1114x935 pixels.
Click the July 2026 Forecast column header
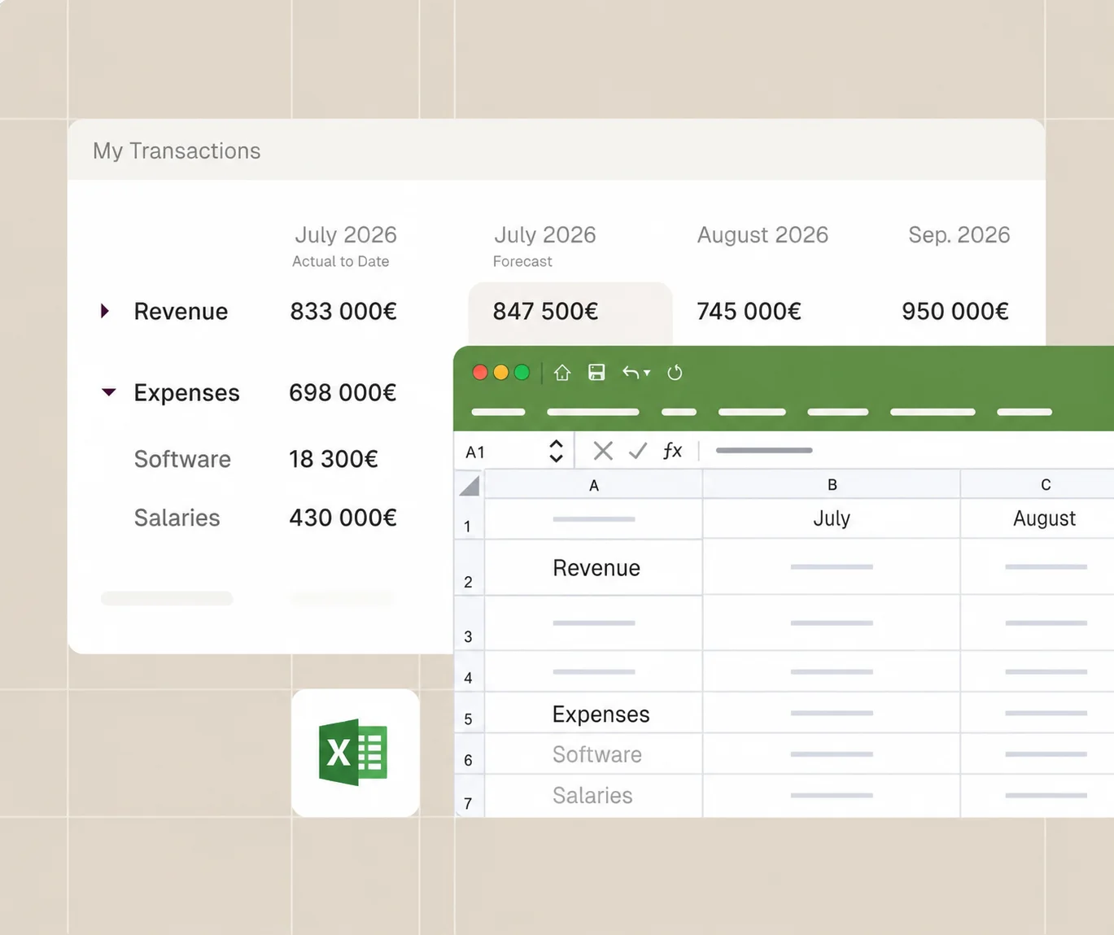click(544, 246)
